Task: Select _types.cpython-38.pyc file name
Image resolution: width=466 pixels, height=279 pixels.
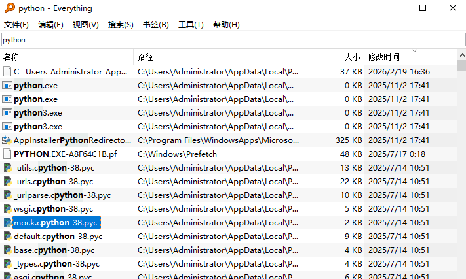Action: 57,263
